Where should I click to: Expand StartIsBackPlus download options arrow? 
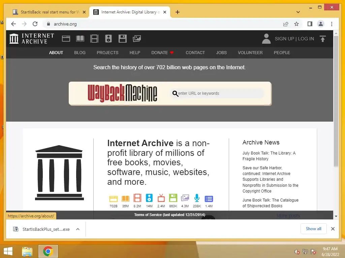pos(78,229)
